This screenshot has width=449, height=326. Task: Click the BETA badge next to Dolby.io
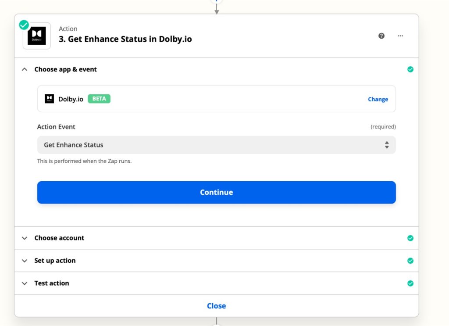coord(99,99)
